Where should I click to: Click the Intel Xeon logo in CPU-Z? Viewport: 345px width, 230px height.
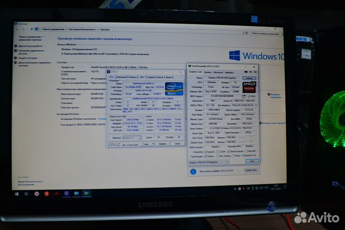(x=174, y=89)
